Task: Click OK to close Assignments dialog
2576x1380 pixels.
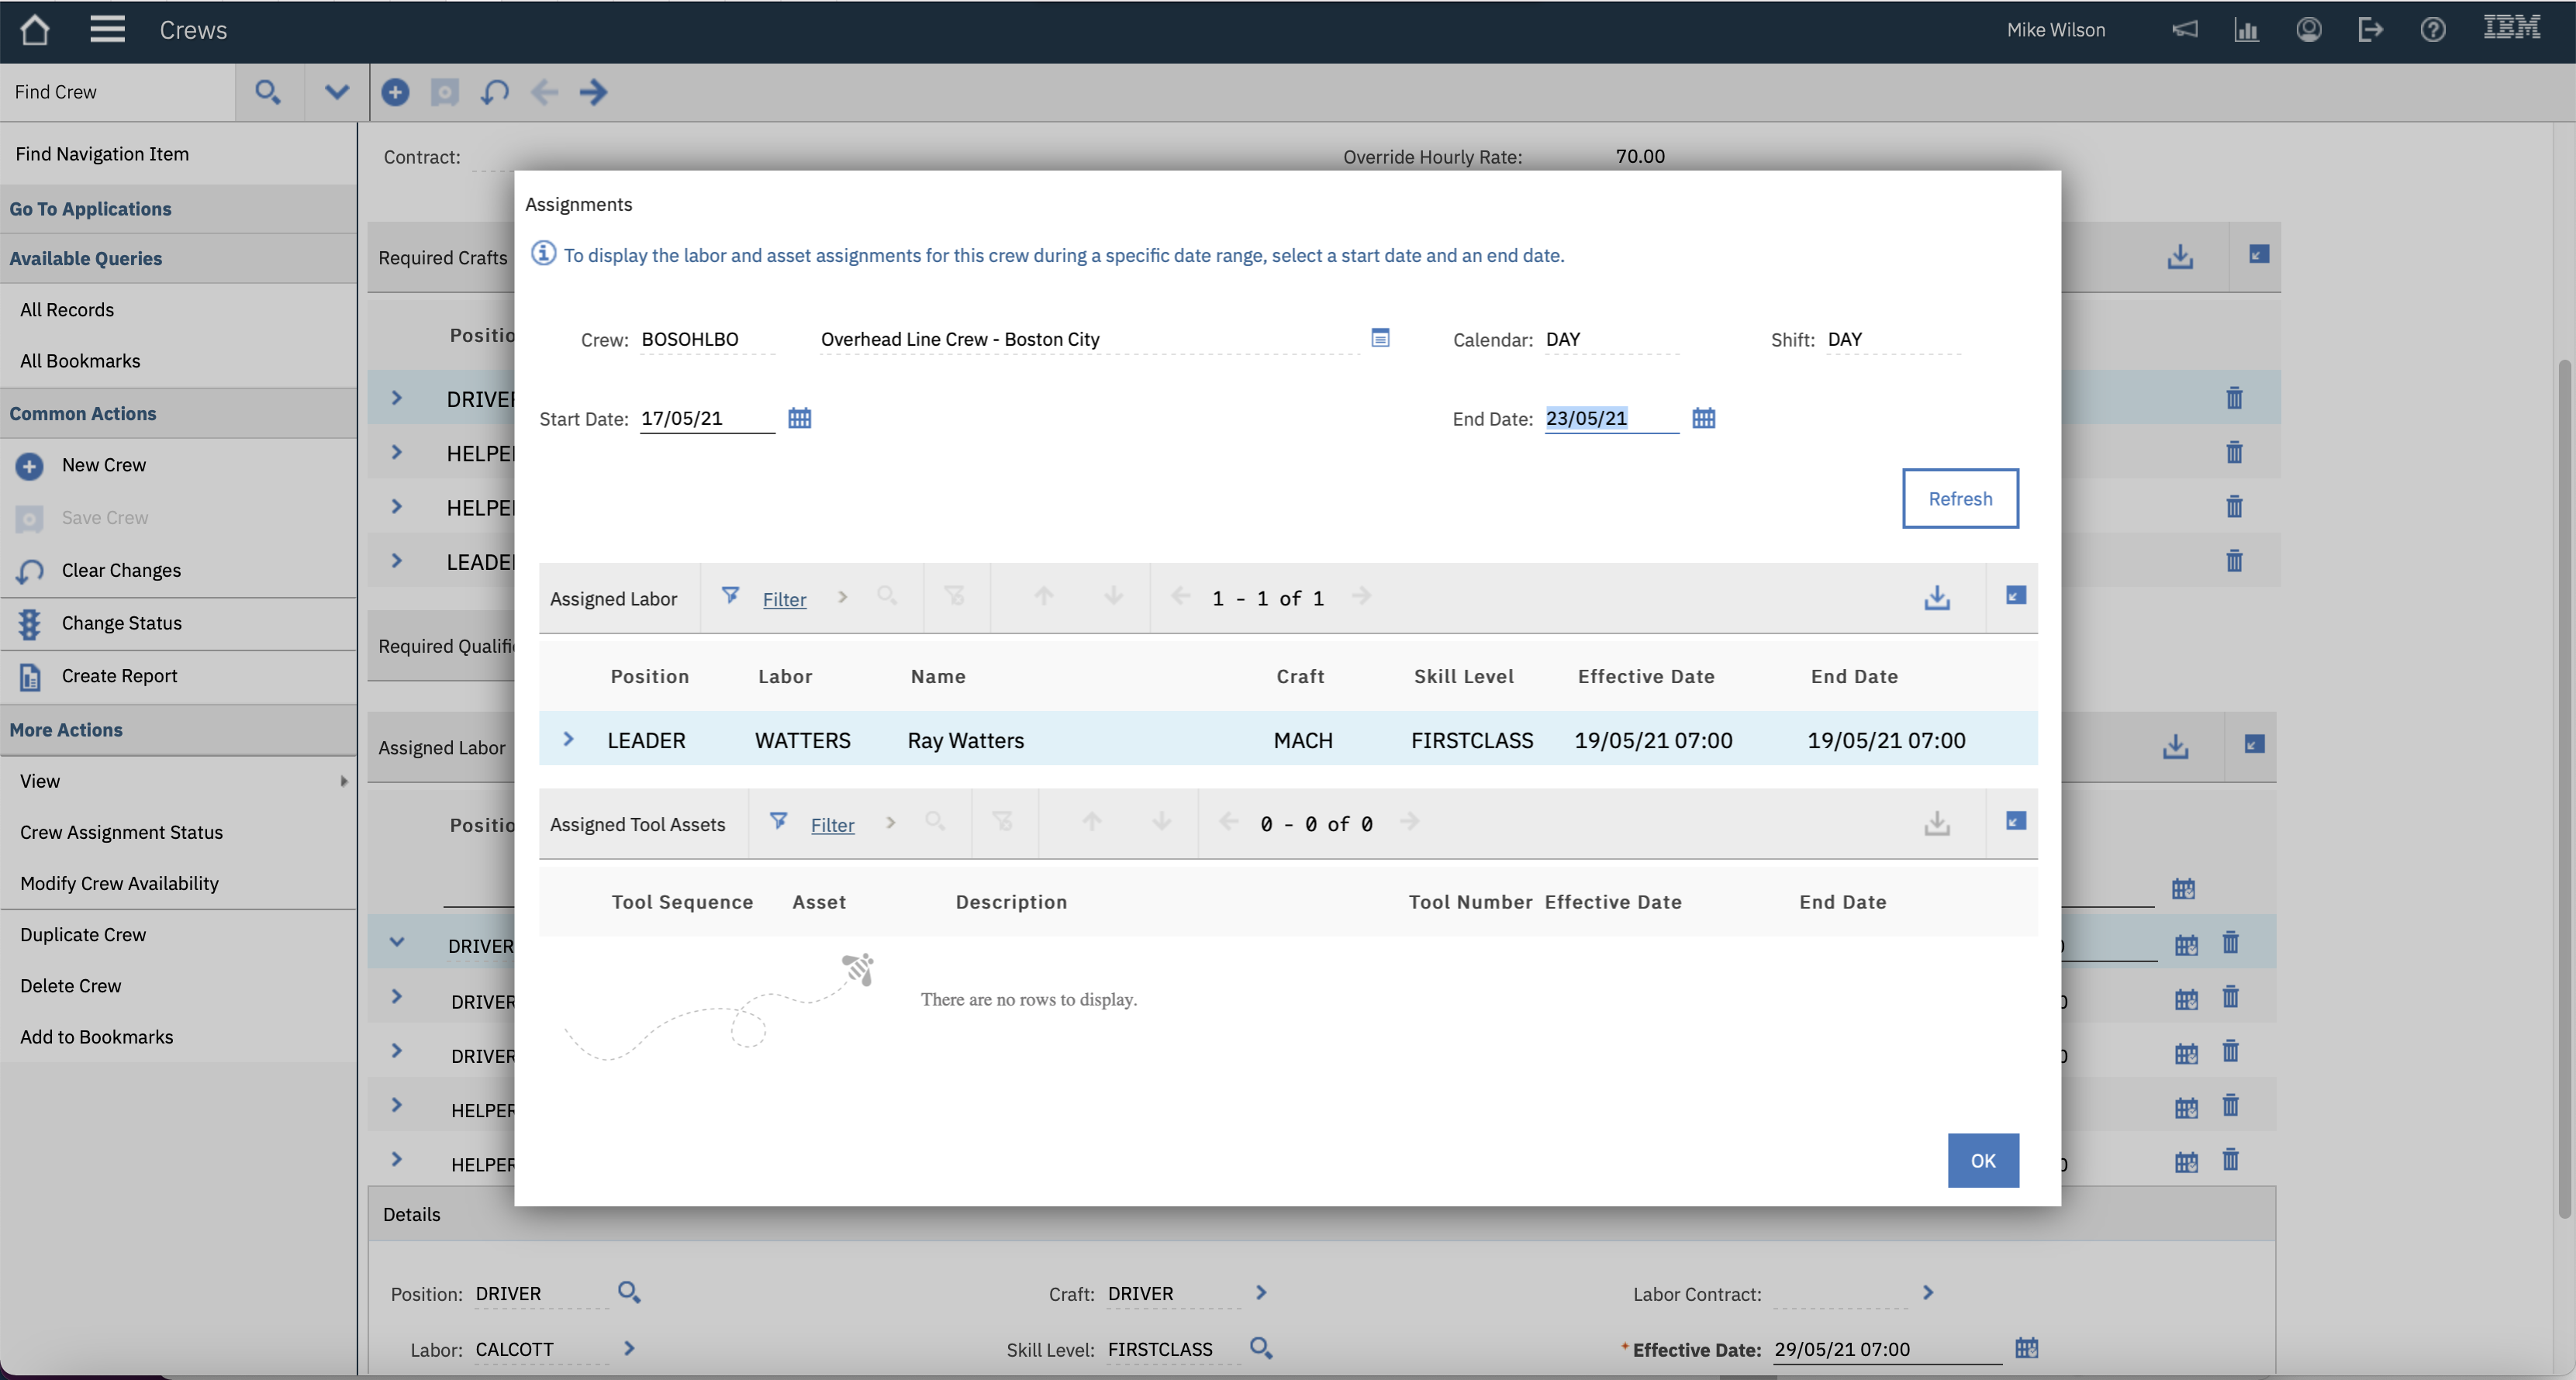Action: [x=1982, y=1160]
